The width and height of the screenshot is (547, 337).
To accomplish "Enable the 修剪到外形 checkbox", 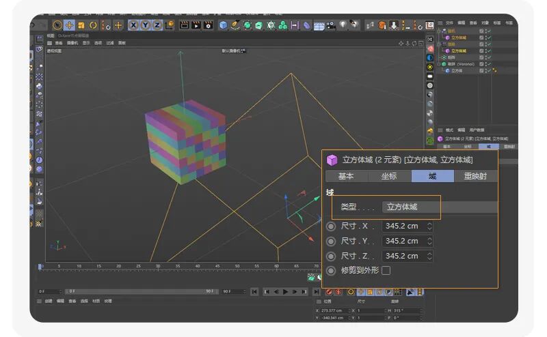I will click(386, 271).
